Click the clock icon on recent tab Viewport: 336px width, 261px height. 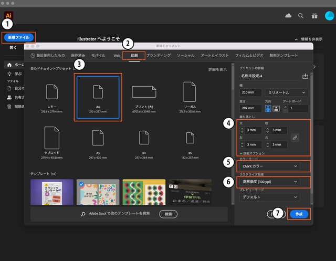(33, 56)
